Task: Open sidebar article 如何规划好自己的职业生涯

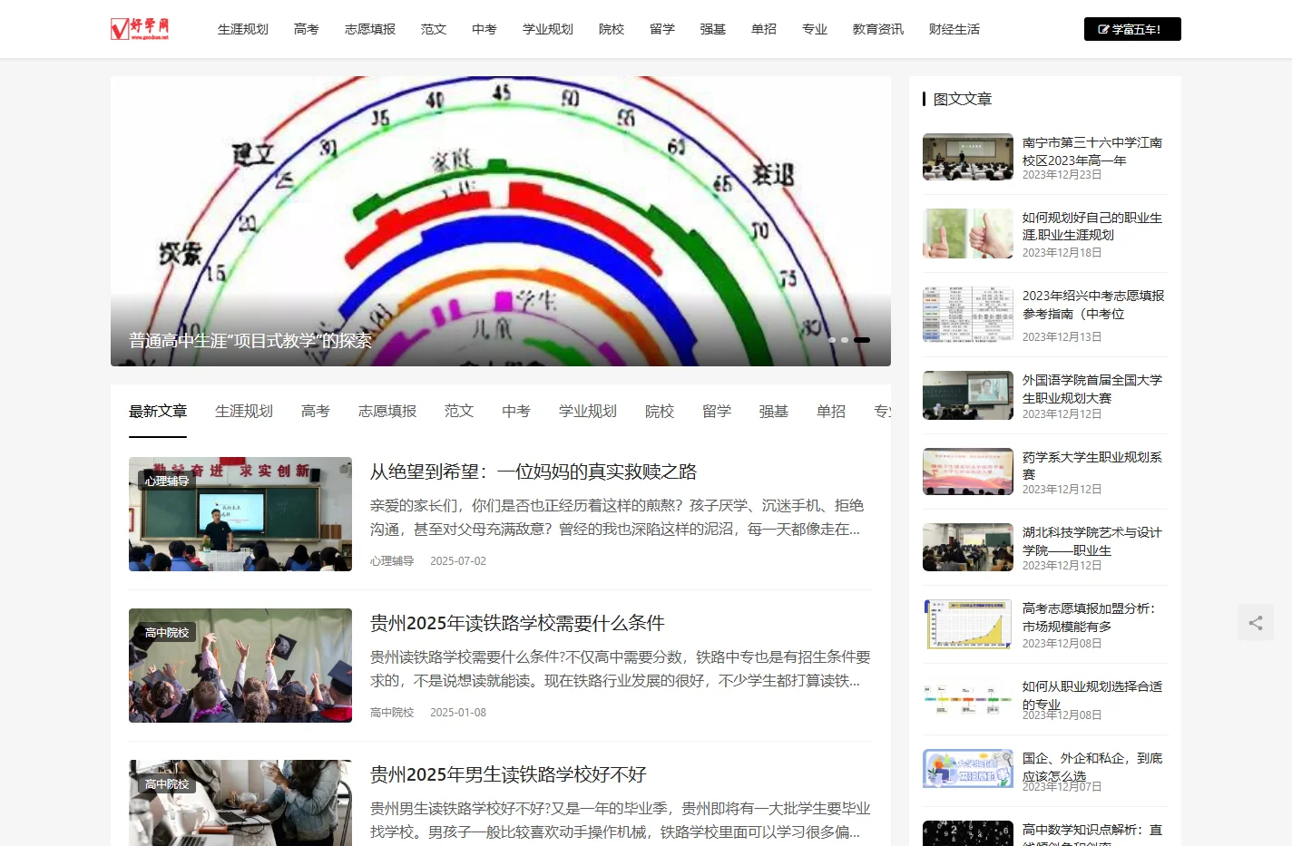Action: tap(1092, 226)
